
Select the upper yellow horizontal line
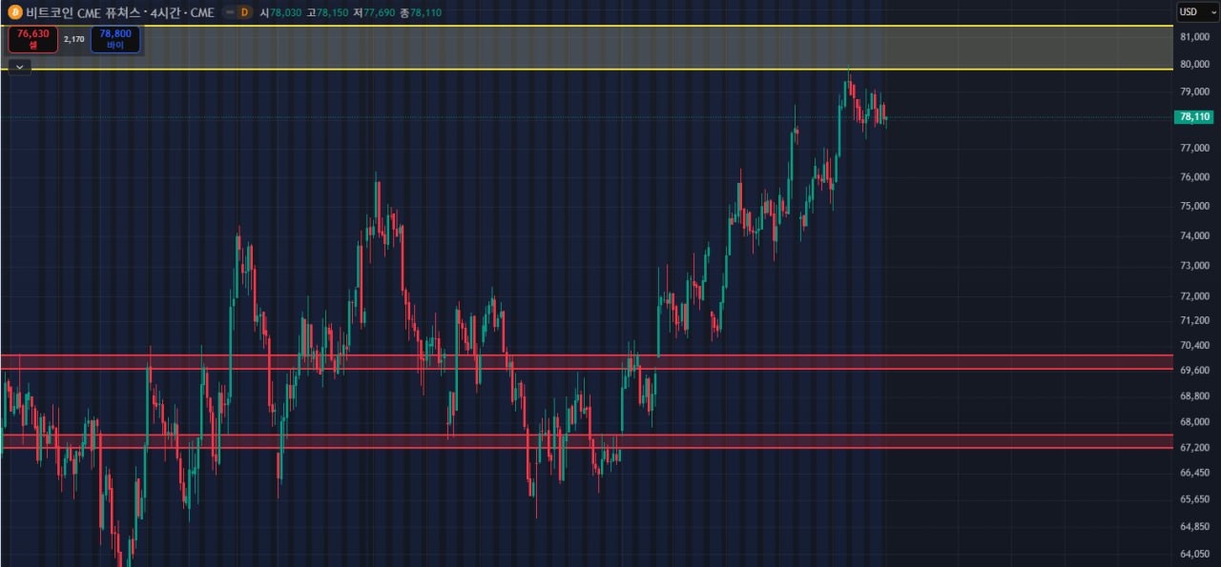tap(572, 26)
